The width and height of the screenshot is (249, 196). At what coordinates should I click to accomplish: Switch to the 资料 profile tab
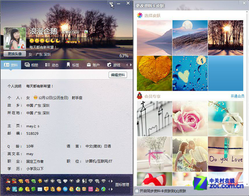click(11, 65)
